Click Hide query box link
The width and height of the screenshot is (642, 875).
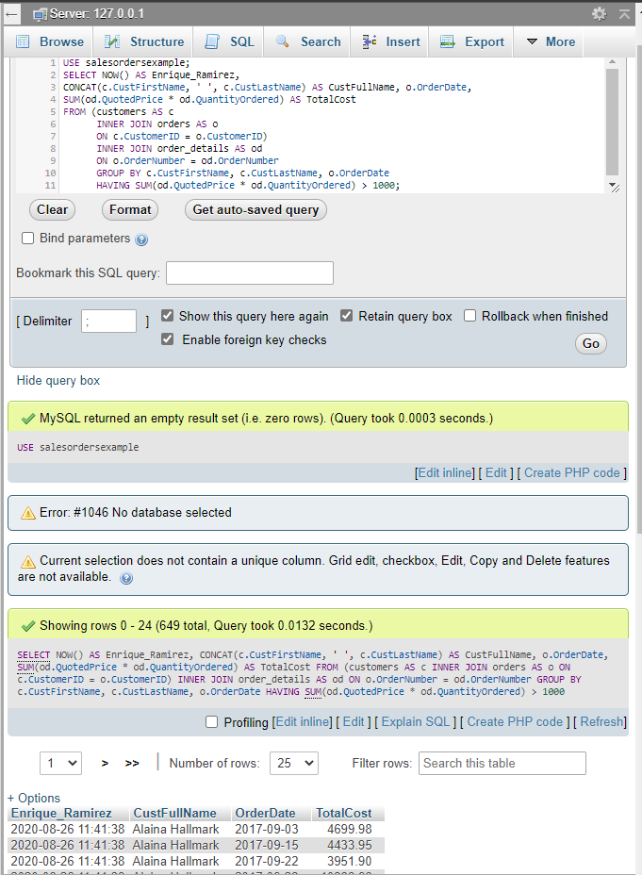[58, 381]
